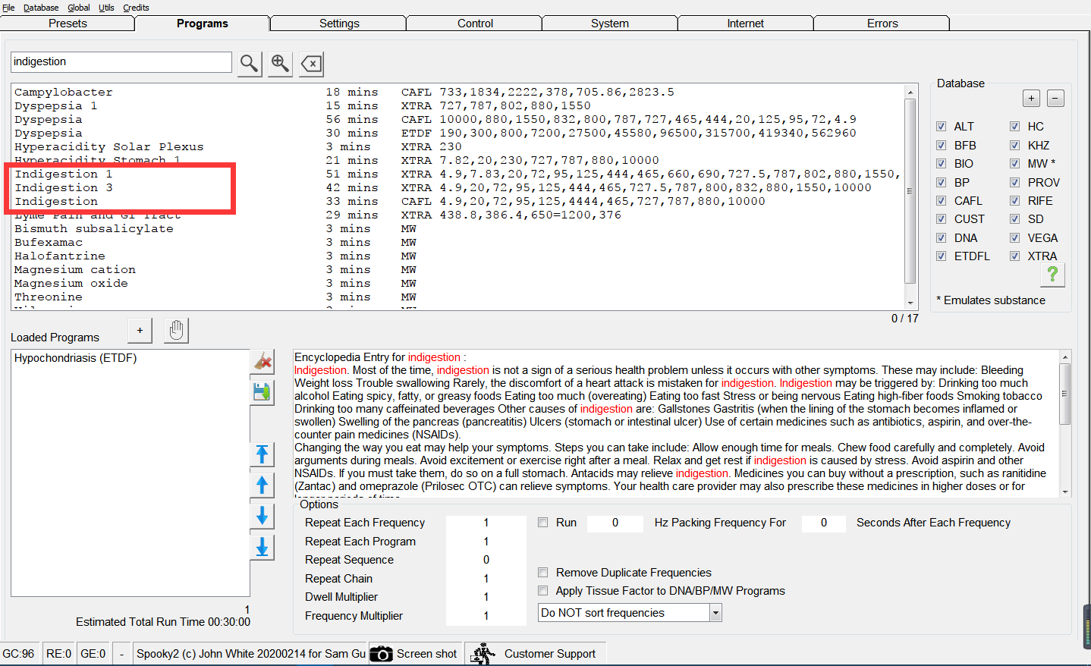Clear the search field with backspace icon
Viewport: 1091px width, 666px height.
(x=311, y=64)
